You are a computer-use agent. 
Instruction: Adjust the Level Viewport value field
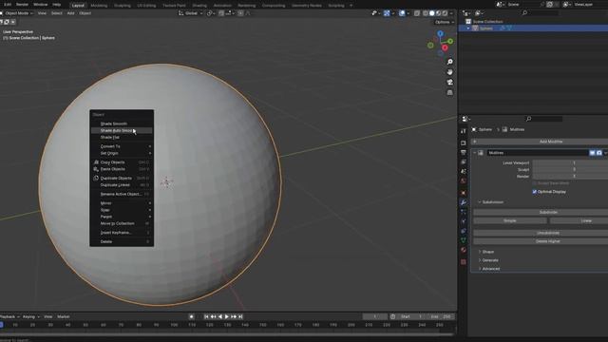coord(570,162)
